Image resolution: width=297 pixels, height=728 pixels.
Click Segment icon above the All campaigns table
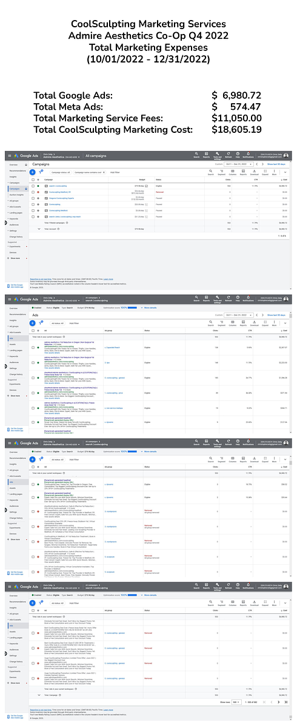[x=221, y=172]
